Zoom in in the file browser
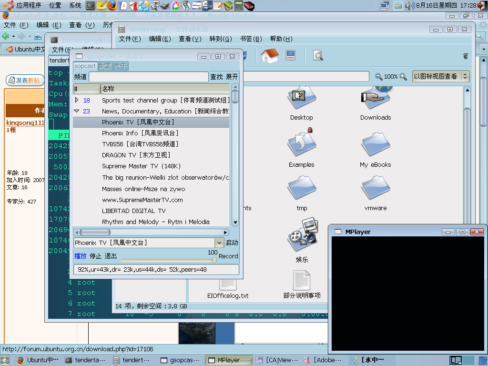The image size is (488, 366). tap(403, 77)
